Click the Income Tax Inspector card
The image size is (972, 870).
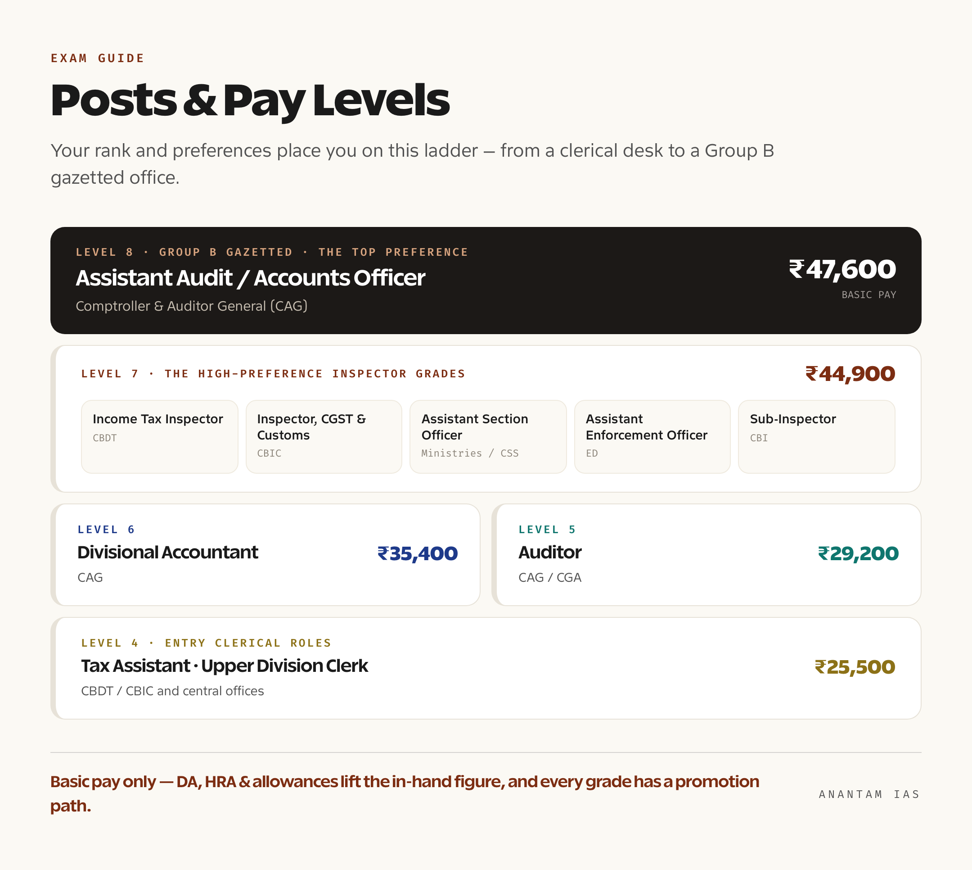tap(160, 436)
